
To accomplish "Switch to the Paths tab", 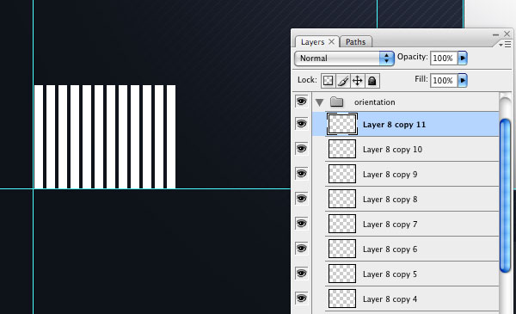I will 356,42.
